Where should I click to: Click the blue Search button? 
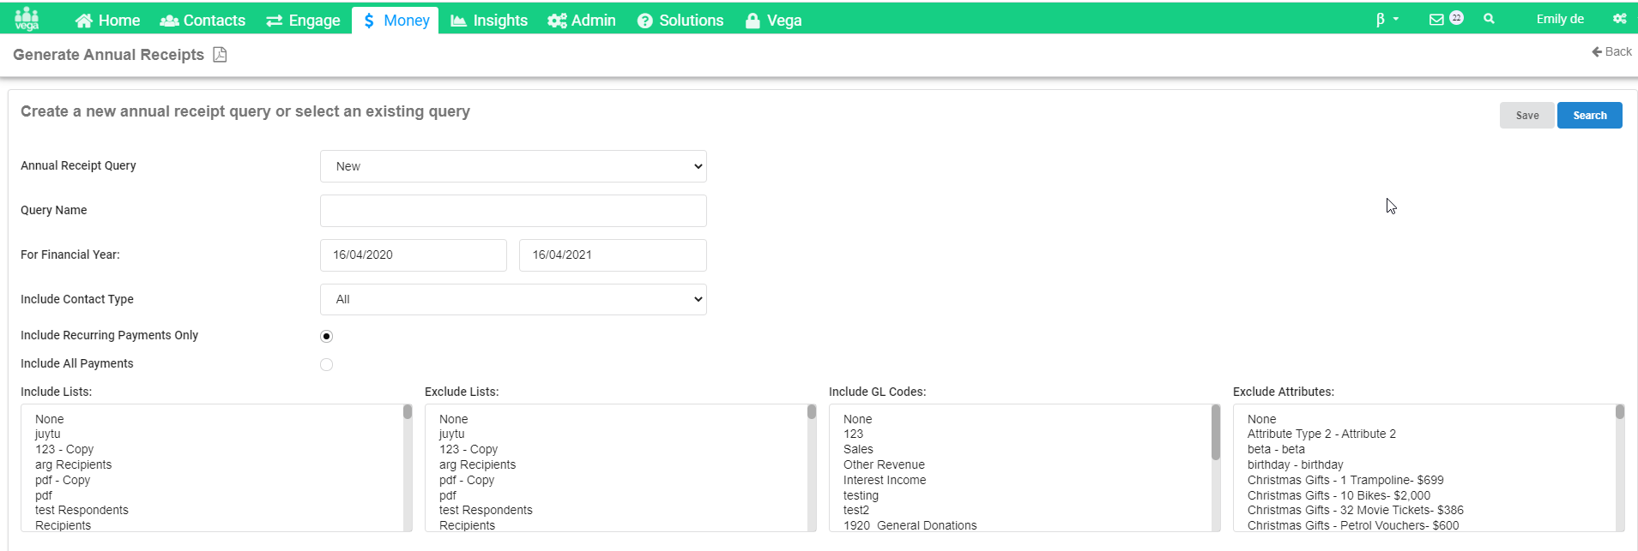(1589, 116)
